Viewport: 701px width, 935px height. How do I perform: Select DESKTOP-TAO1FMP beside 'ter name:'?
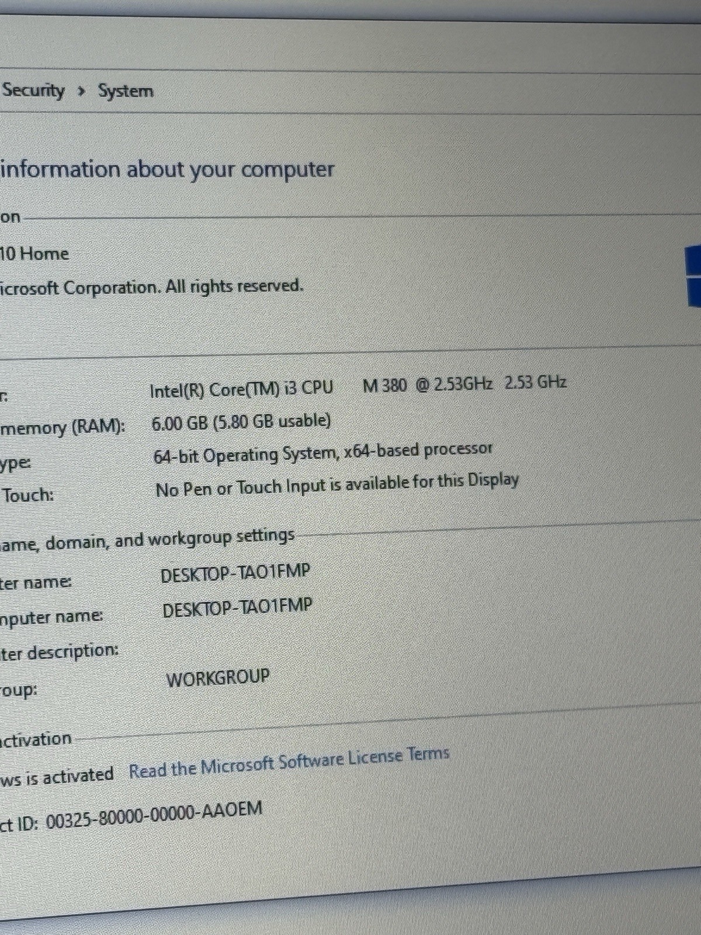tap(235, 573)
